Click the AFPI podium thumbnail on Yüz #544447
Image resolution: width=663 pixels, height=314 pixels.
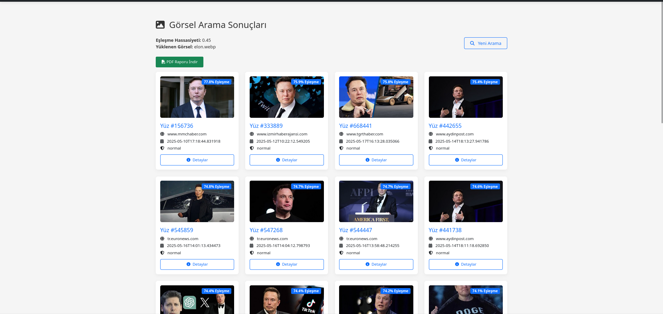[x=376, y=201]
